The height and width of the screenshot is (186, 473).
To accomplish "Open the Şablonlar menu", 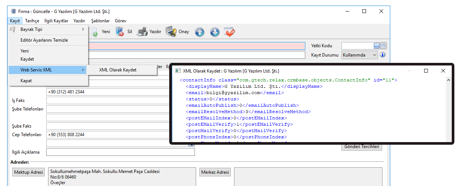I will 101,21.
